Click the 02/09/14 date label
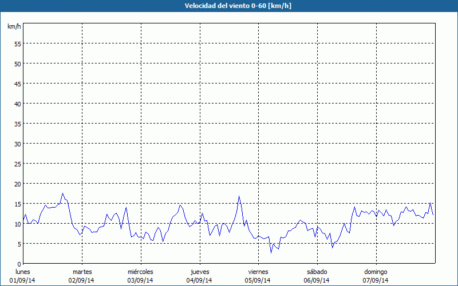Screen dimensions: 458x286 [82, 280]
